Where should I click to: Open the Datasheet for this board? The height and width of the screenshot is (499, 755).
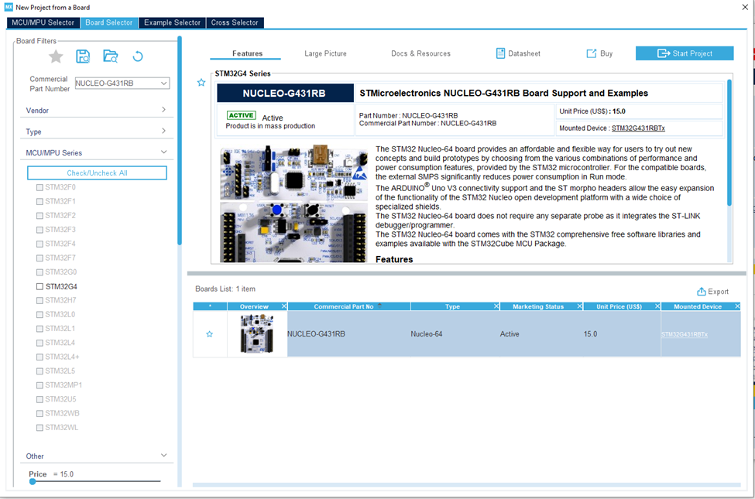pyautogui.click(x=518, y=53)
